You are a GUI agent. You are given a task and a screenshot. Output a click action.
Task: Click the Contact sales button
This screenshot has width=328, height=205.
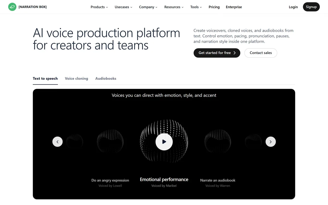point(261,53)
